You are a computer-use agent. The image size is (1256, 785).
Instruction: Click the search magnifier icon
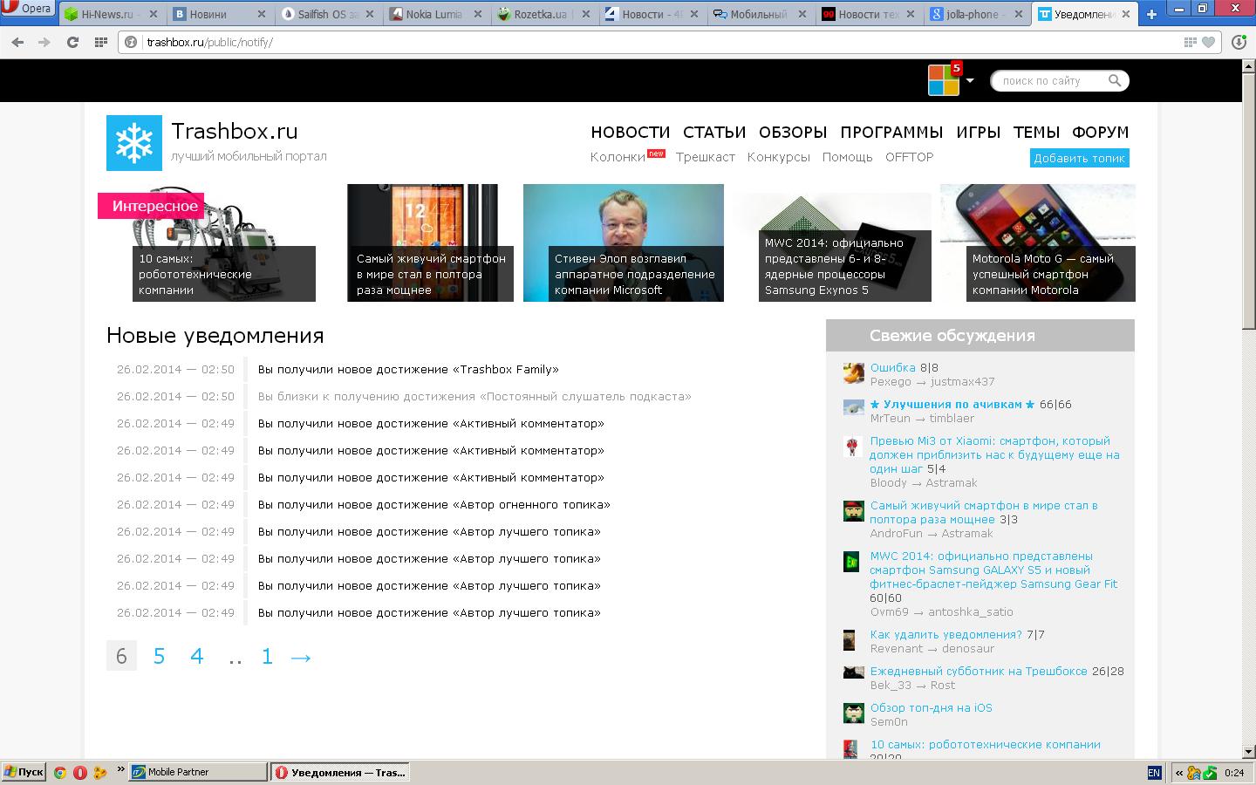1115,80
